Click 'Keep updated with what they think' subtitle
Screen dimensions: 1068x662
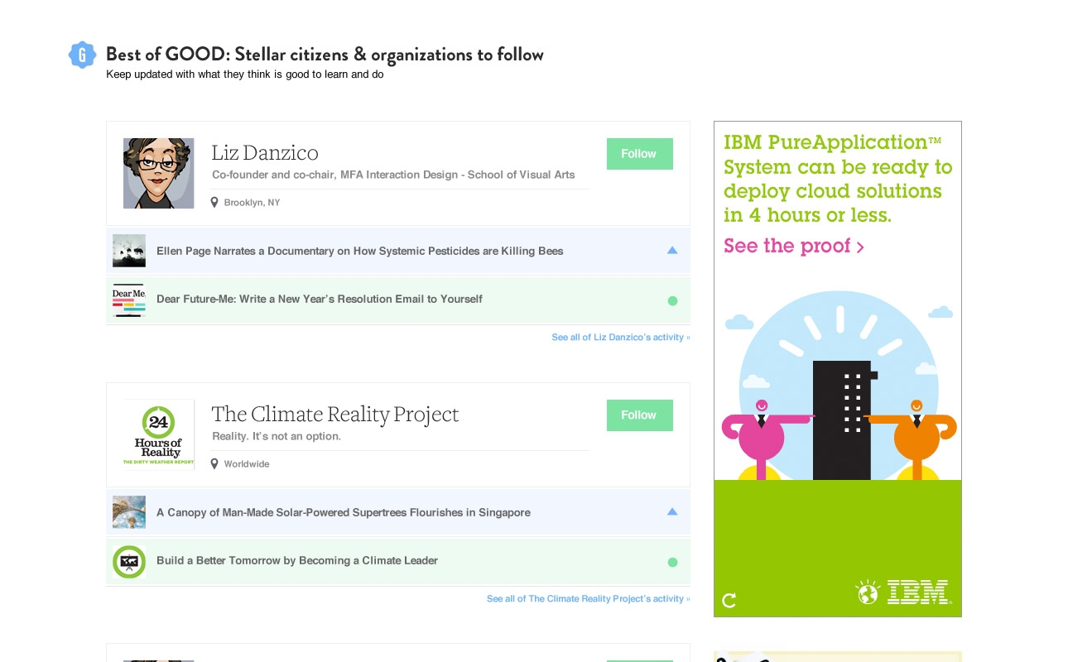tap(245, 74)
